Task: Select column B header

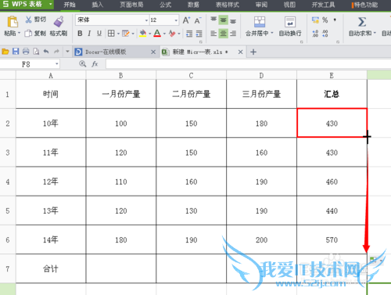Action: (x=121, y=75)
